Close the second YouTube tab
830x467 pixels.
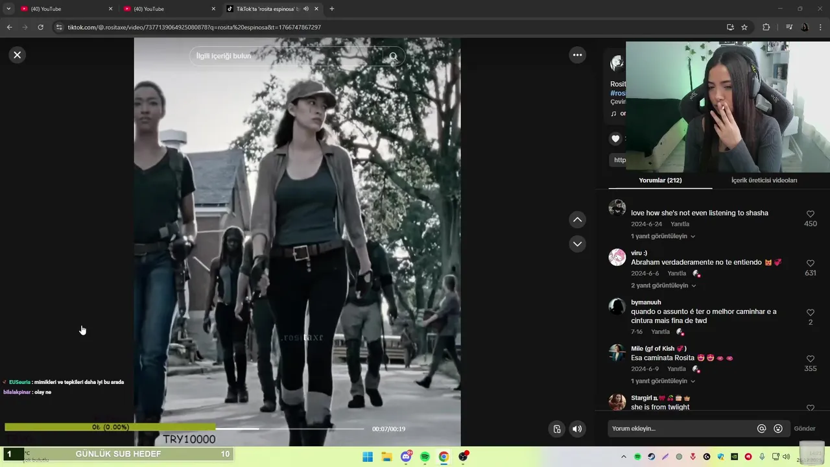pyautogui.click(x=213, y=9)
